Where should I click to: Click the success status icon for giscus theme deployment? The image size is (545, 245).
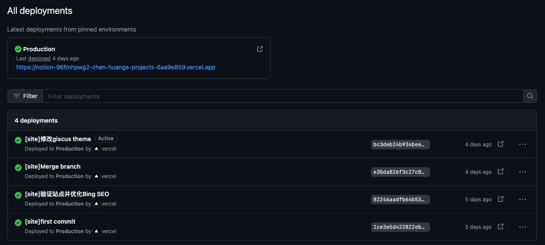pyautogui.click(x=18, y=140)
